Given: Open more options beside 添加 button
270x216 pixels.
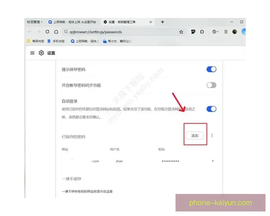Looking at the screenshot, I should point(212,135).
